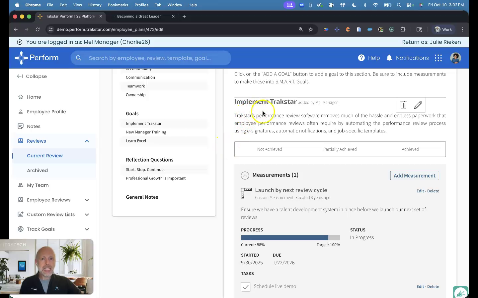Click the browser address bar URL
The width and height of the screenshot is (478, 298).
tap(110, 29)
